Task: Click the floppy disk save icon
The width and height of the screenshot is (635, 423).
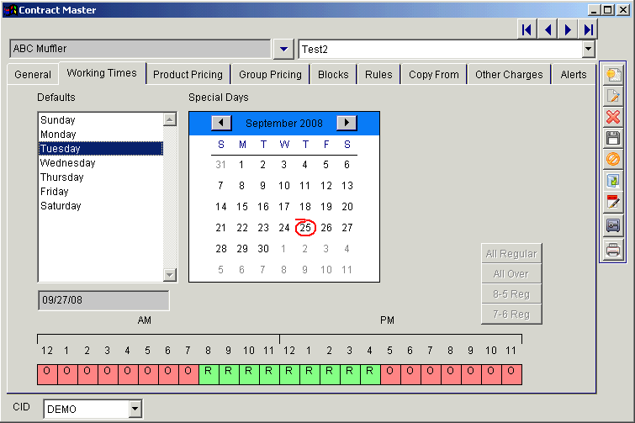Action: tap(613, 139)
